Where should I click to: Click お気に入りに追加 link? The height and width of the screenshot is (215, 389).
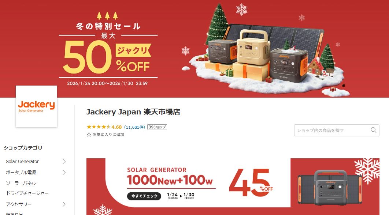(108, 135)
